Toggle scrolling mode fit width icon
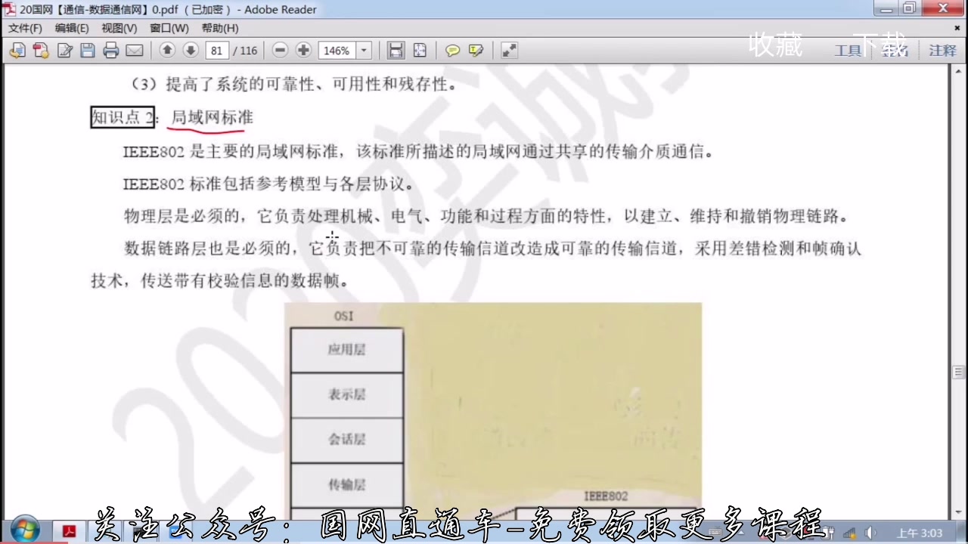The width and height of the screenshot is (968, 544). pos(396,51)
